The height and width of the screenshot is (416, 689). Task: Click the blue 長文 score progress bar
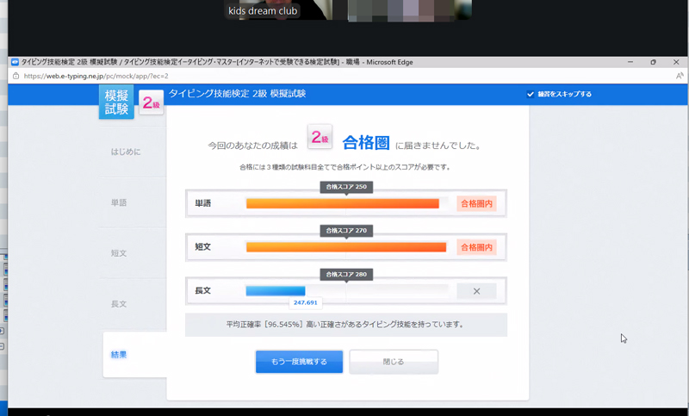click(276, 291)
